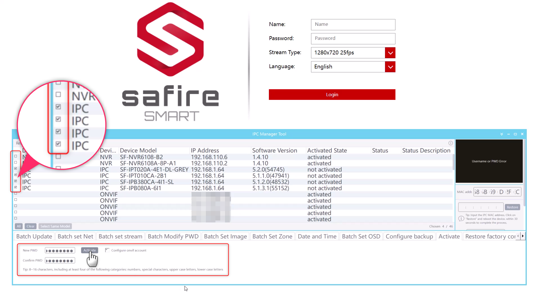Check the SF-NVR6108-B2 device row checkbox
Screen dimensions: 540x303
[15, 156]
